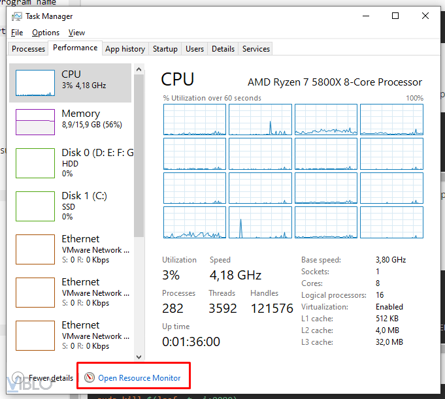Switch to the App history tab

point(125,49)
